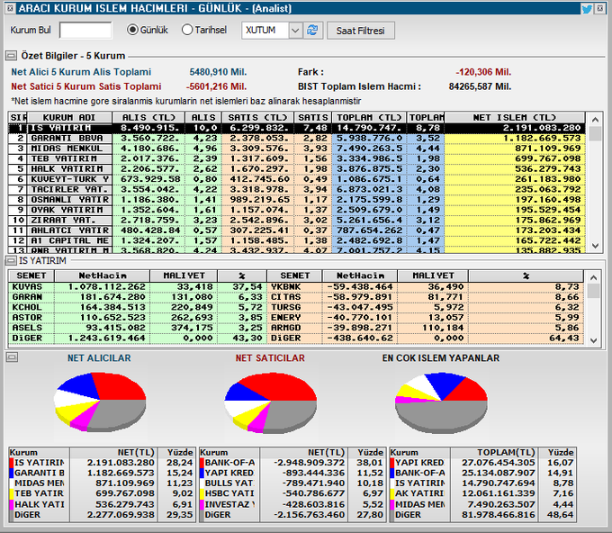Click the refresh icon next to XUTUM
612x533 pixels.
click(312, 30)
